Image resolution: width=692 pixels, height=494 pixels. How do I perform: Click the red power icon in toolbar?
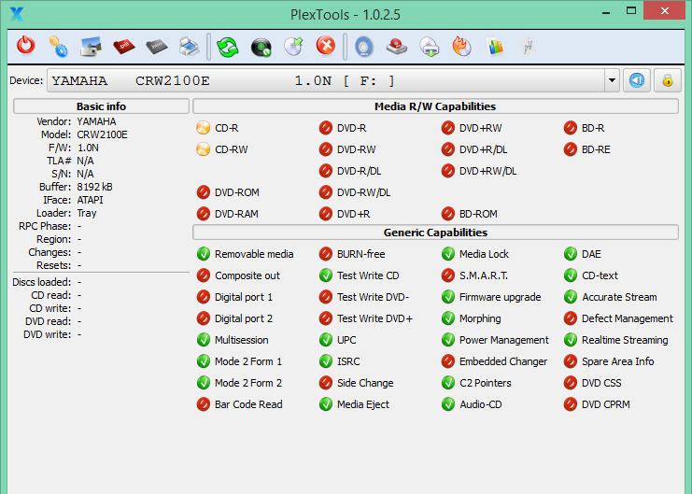pos(26,46)
